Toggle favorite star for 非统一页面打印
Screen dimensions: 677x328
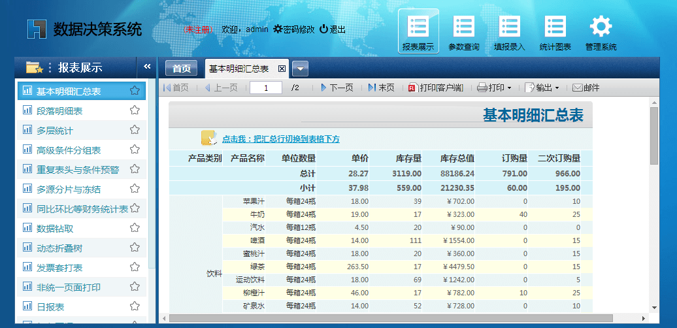[x=135, y=287]
